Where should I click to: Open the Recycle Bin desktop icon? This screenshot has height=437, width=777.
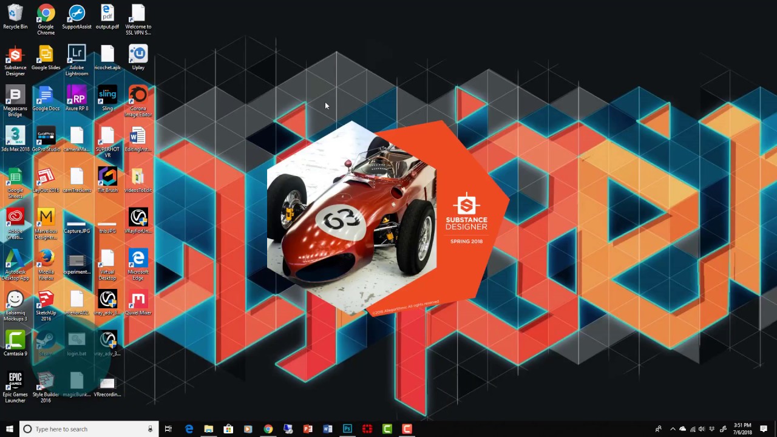pos(15,17)
